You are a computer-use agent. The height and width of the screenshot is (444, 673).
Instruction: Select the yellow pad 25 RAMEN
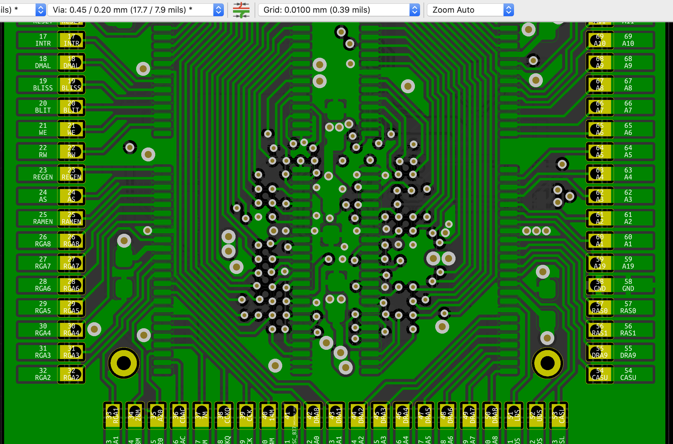tap(71, 218)
